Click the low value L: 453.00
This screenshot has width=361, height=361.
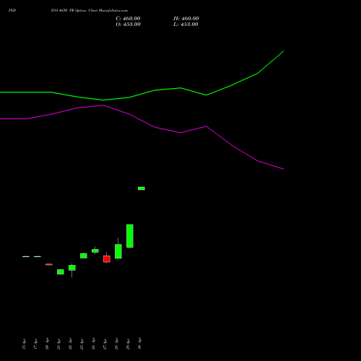coord(186,25)
